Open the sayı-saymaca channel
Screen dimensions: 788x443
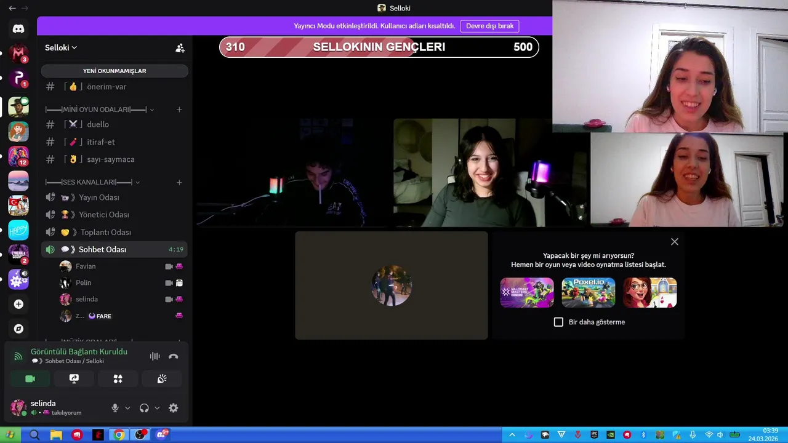click(115, 159)
